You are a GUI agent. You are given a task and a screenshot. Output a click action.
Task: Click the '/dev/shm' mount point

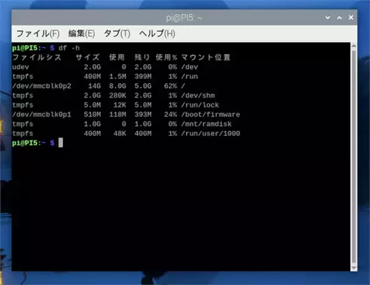tap(198, 96)
